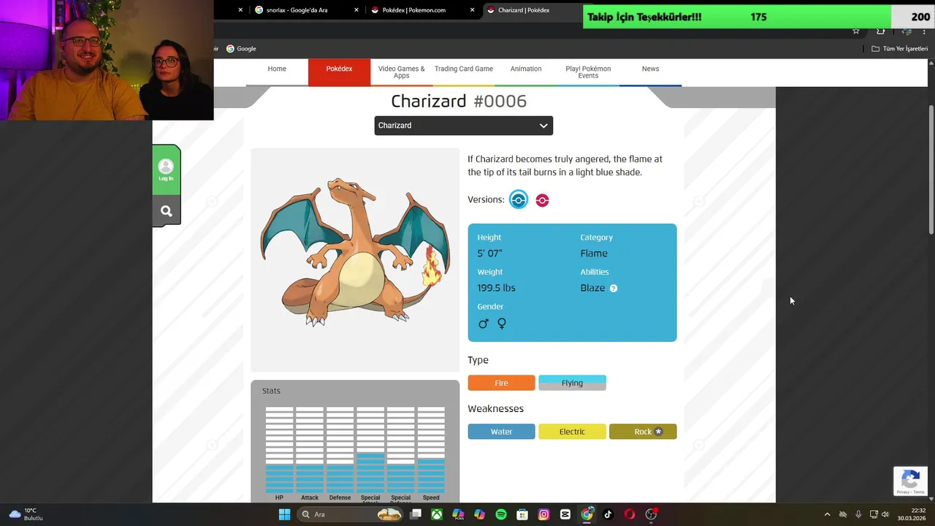The width and height of the screenshot is (935, 526).
Task: Open Opera browser from taskbar
Action: (630, 514)
